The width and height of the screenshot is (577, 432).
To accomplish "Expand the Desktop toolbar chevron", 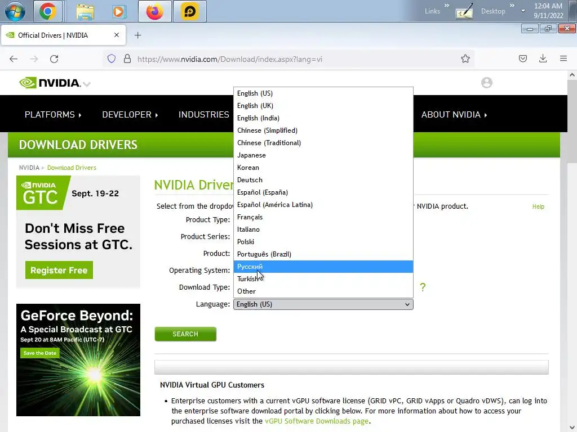I will [512, 6].
